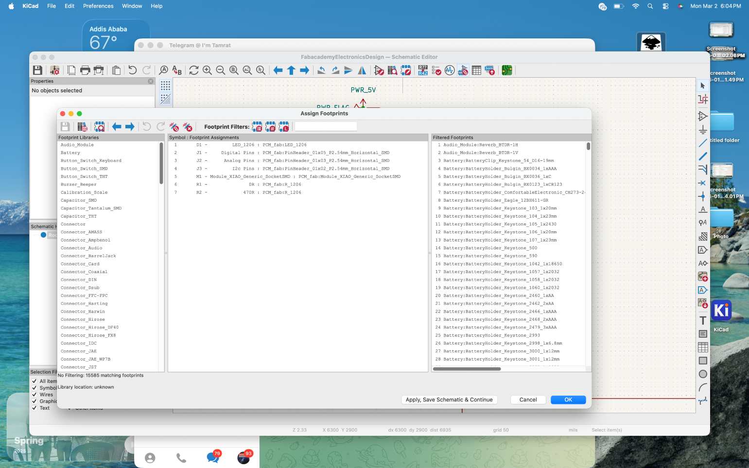The height and width of the screenshot is (468, 749).
Task: Cancel the Assign Footprints dialog
Action: pyautogui.click(x=528, y=400)
